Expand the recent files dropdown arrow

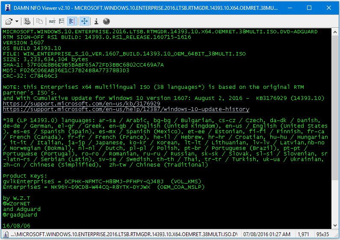[17, 21]
